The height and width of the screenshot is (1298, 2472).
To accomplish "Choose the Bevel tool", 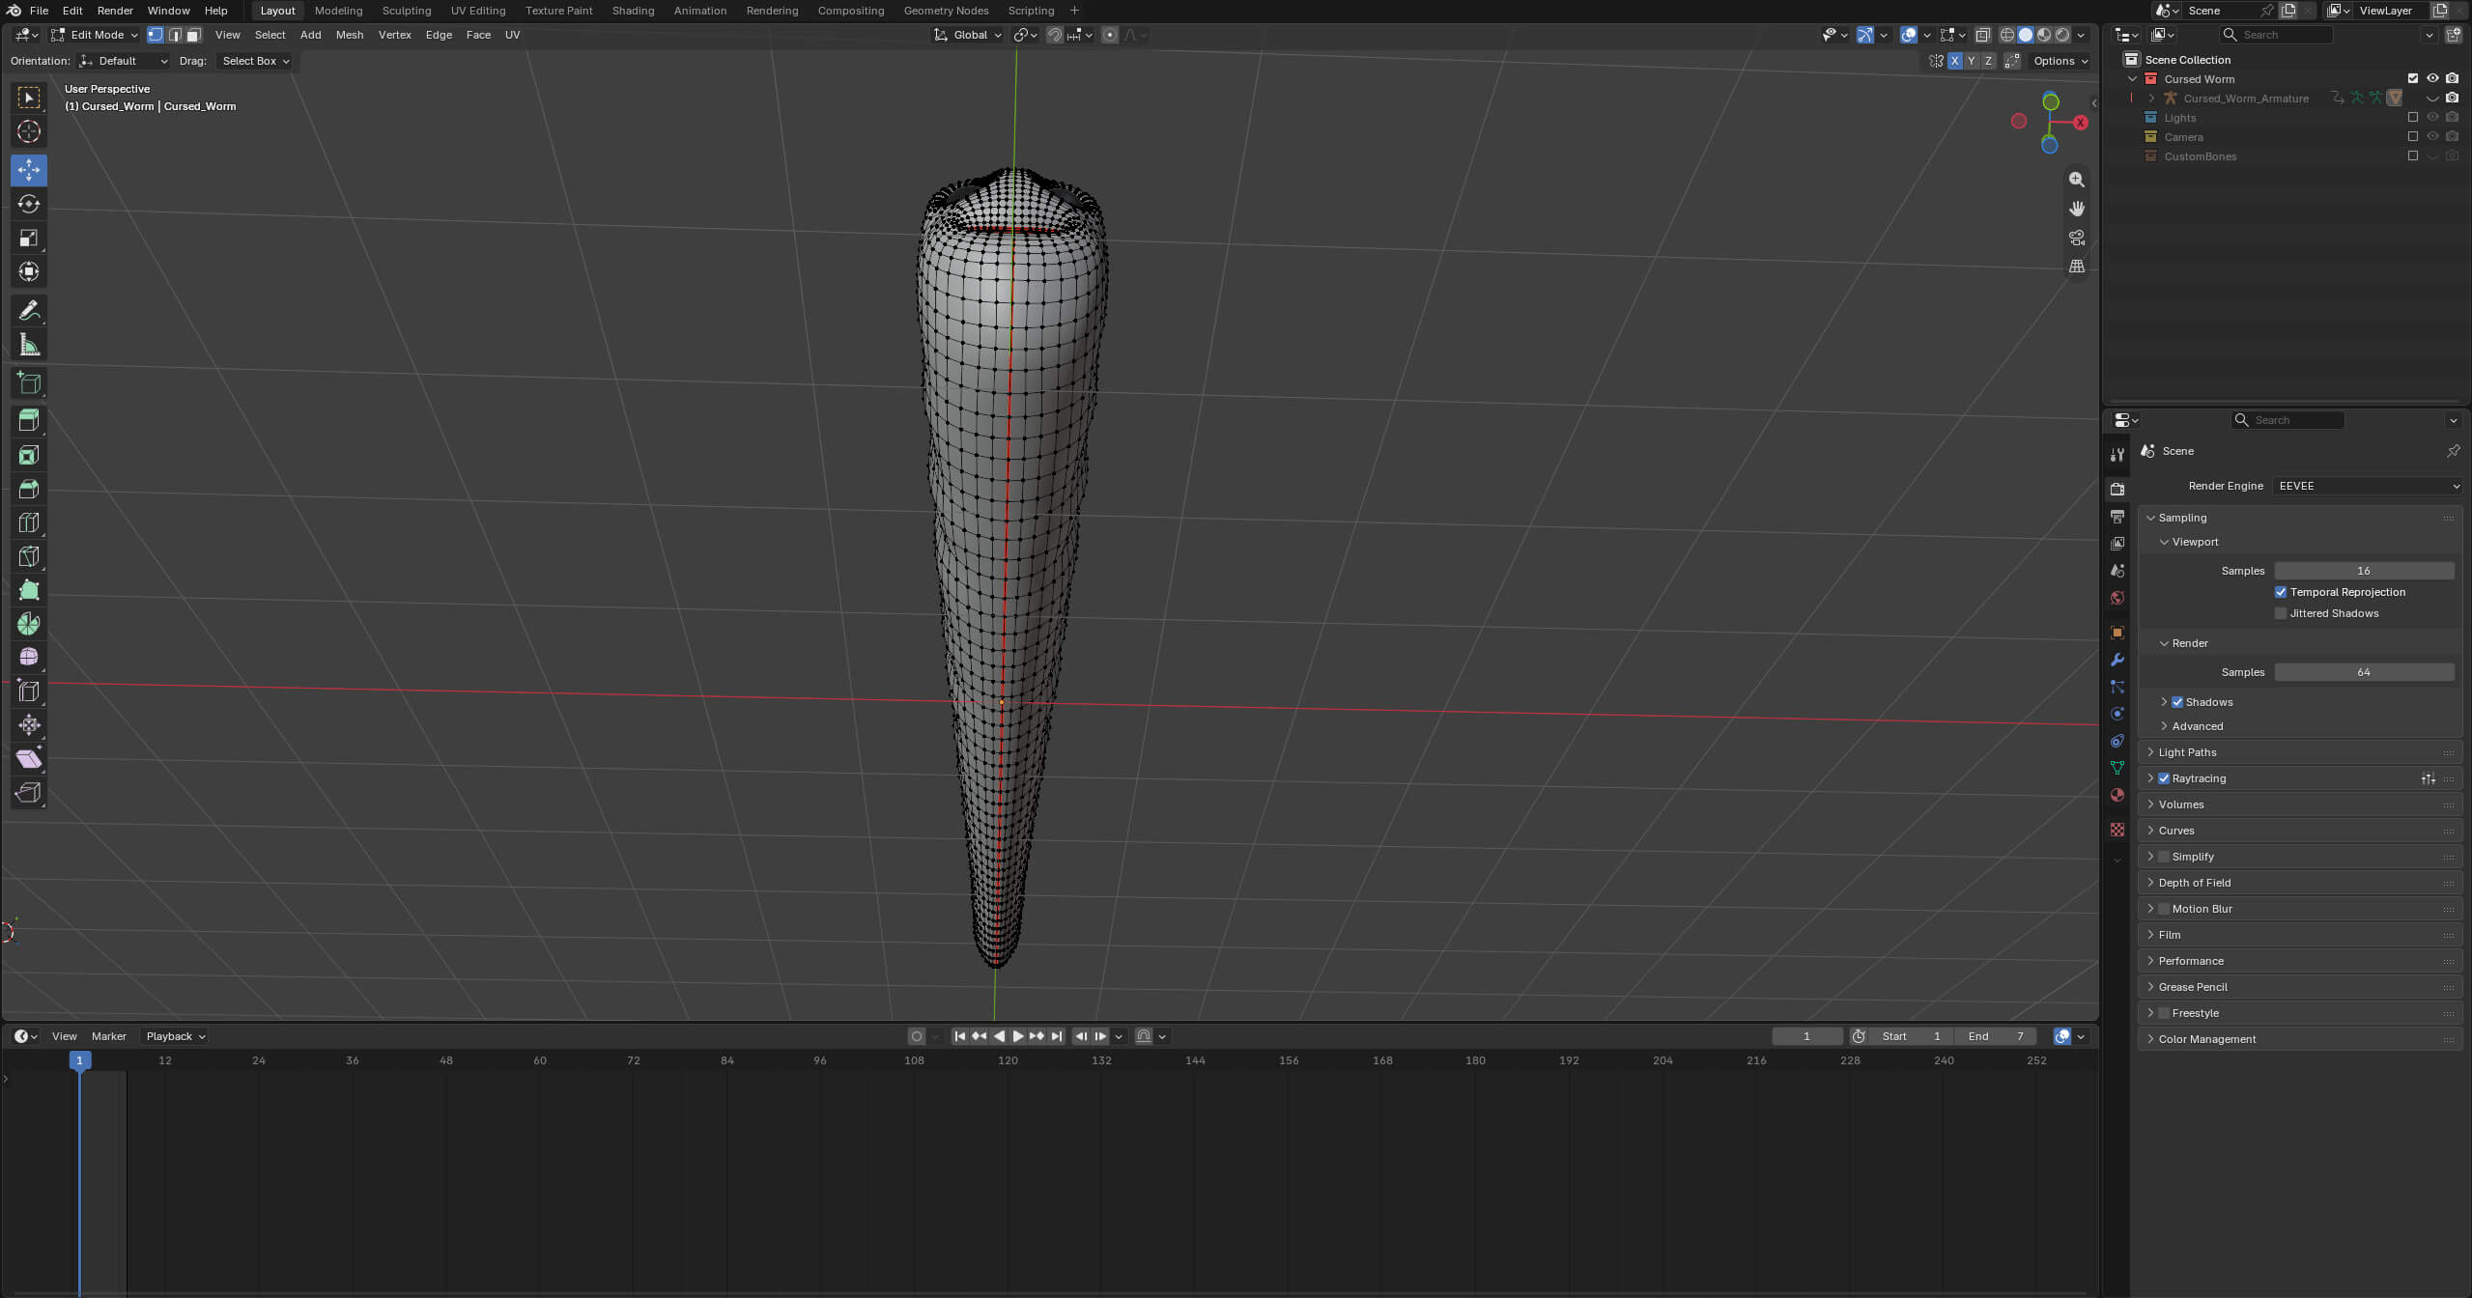I will click(x=29, y=489).
